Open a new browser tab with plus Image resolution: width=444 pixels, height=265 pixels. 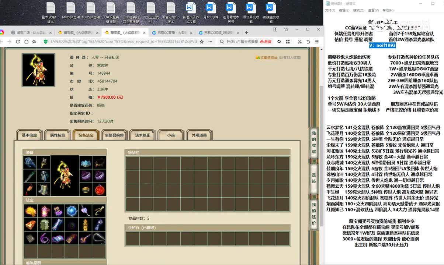pos(246,32)
